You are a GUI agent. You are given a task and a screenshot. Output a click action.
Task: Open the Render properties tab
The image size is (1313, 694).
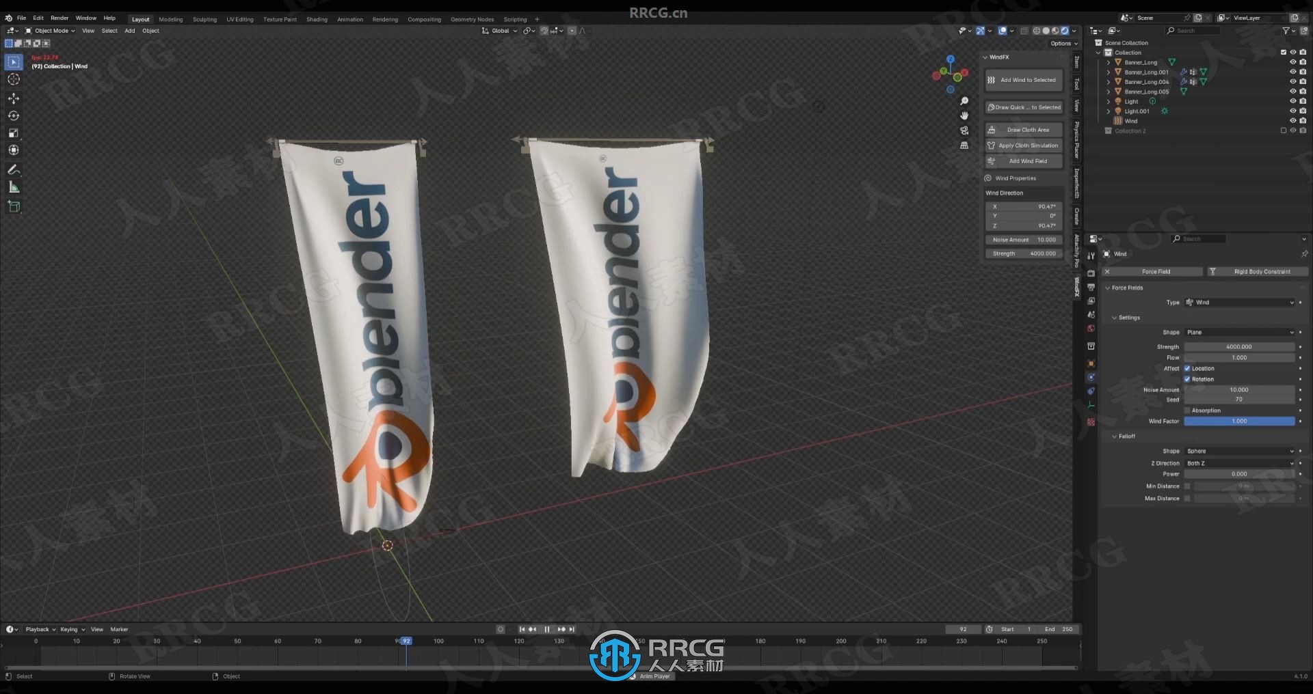pos(1091,273)
